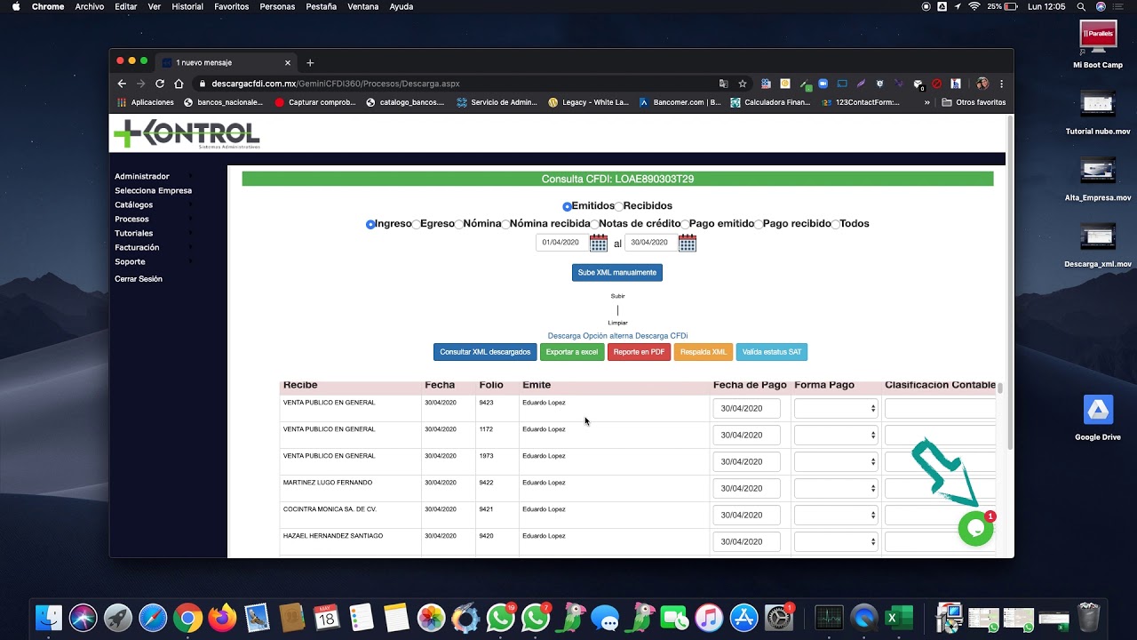The height and width of the screenshot is (640, 1137).
Task: Open the Historial menu in menu bar
Action: (187, 6)
